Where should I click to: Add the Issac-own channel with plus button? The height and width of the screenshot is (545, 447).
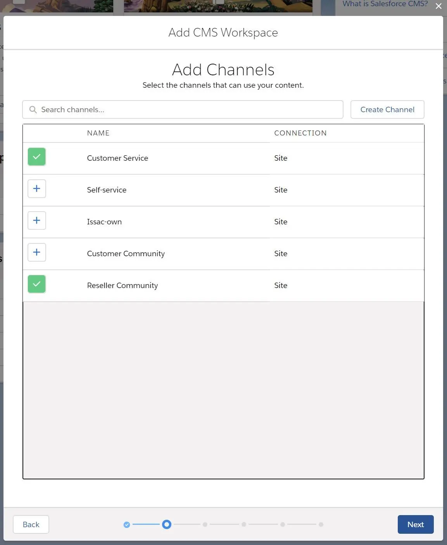click(x=37, y=220)
